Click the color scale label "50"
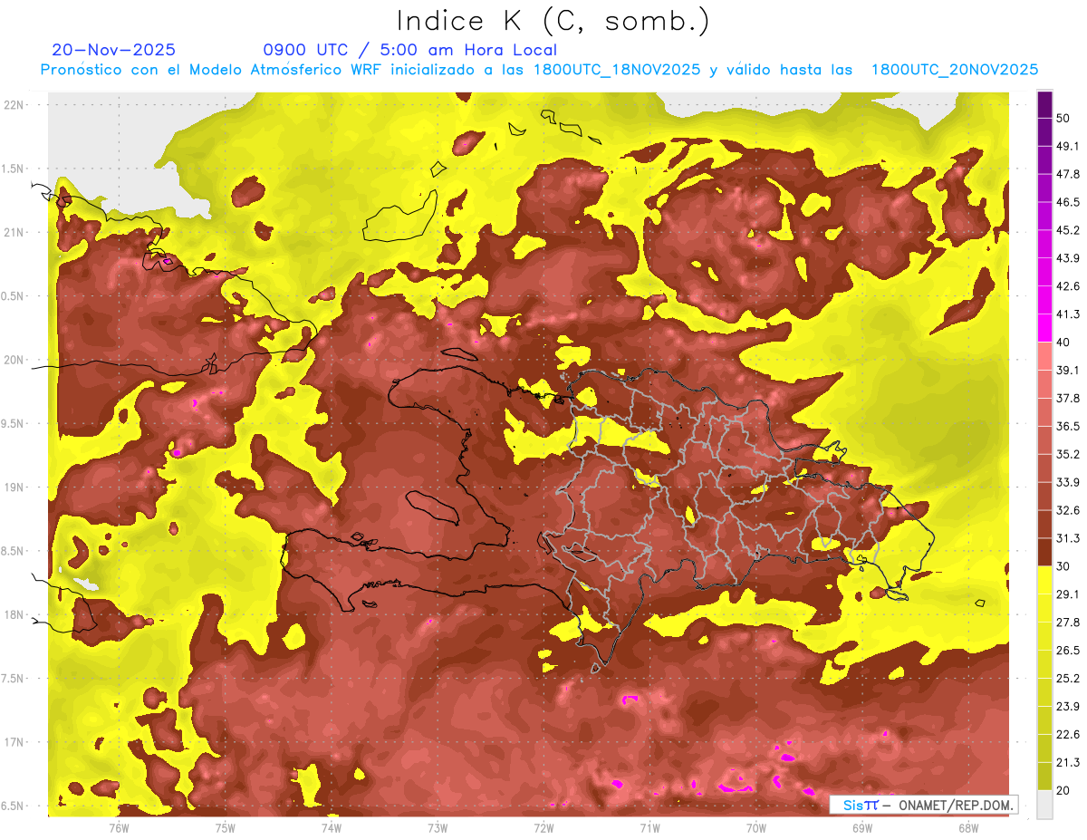1087x840 pixels. coord(1065,118)
